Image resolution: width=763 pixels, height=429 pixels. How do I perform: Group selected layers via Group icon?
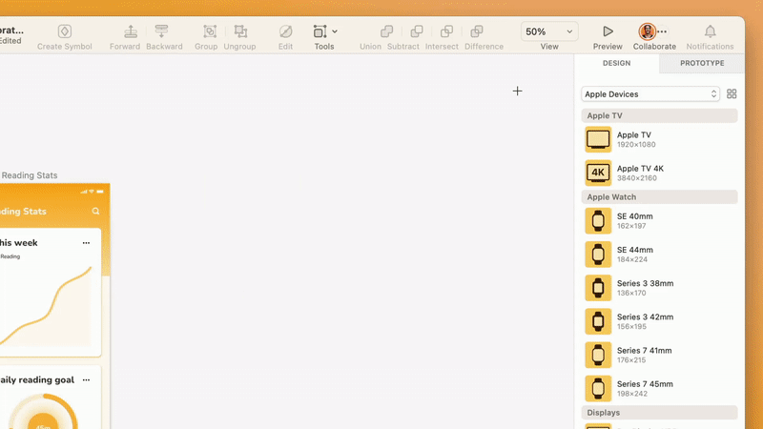[x=210, y=31]
